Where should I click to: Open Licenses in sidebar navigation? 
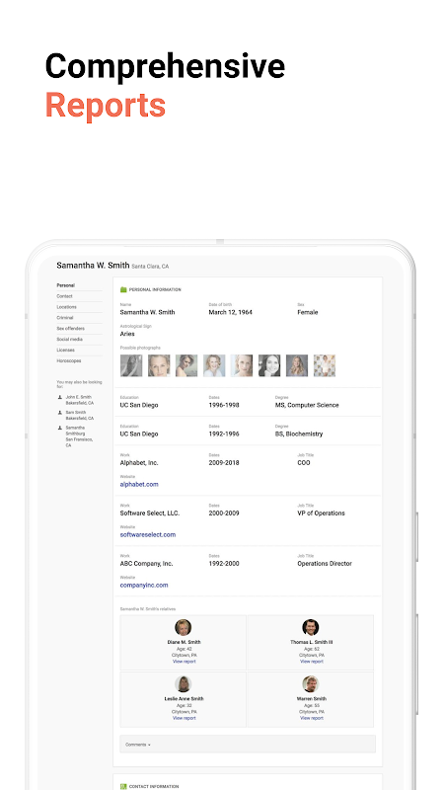65,350
